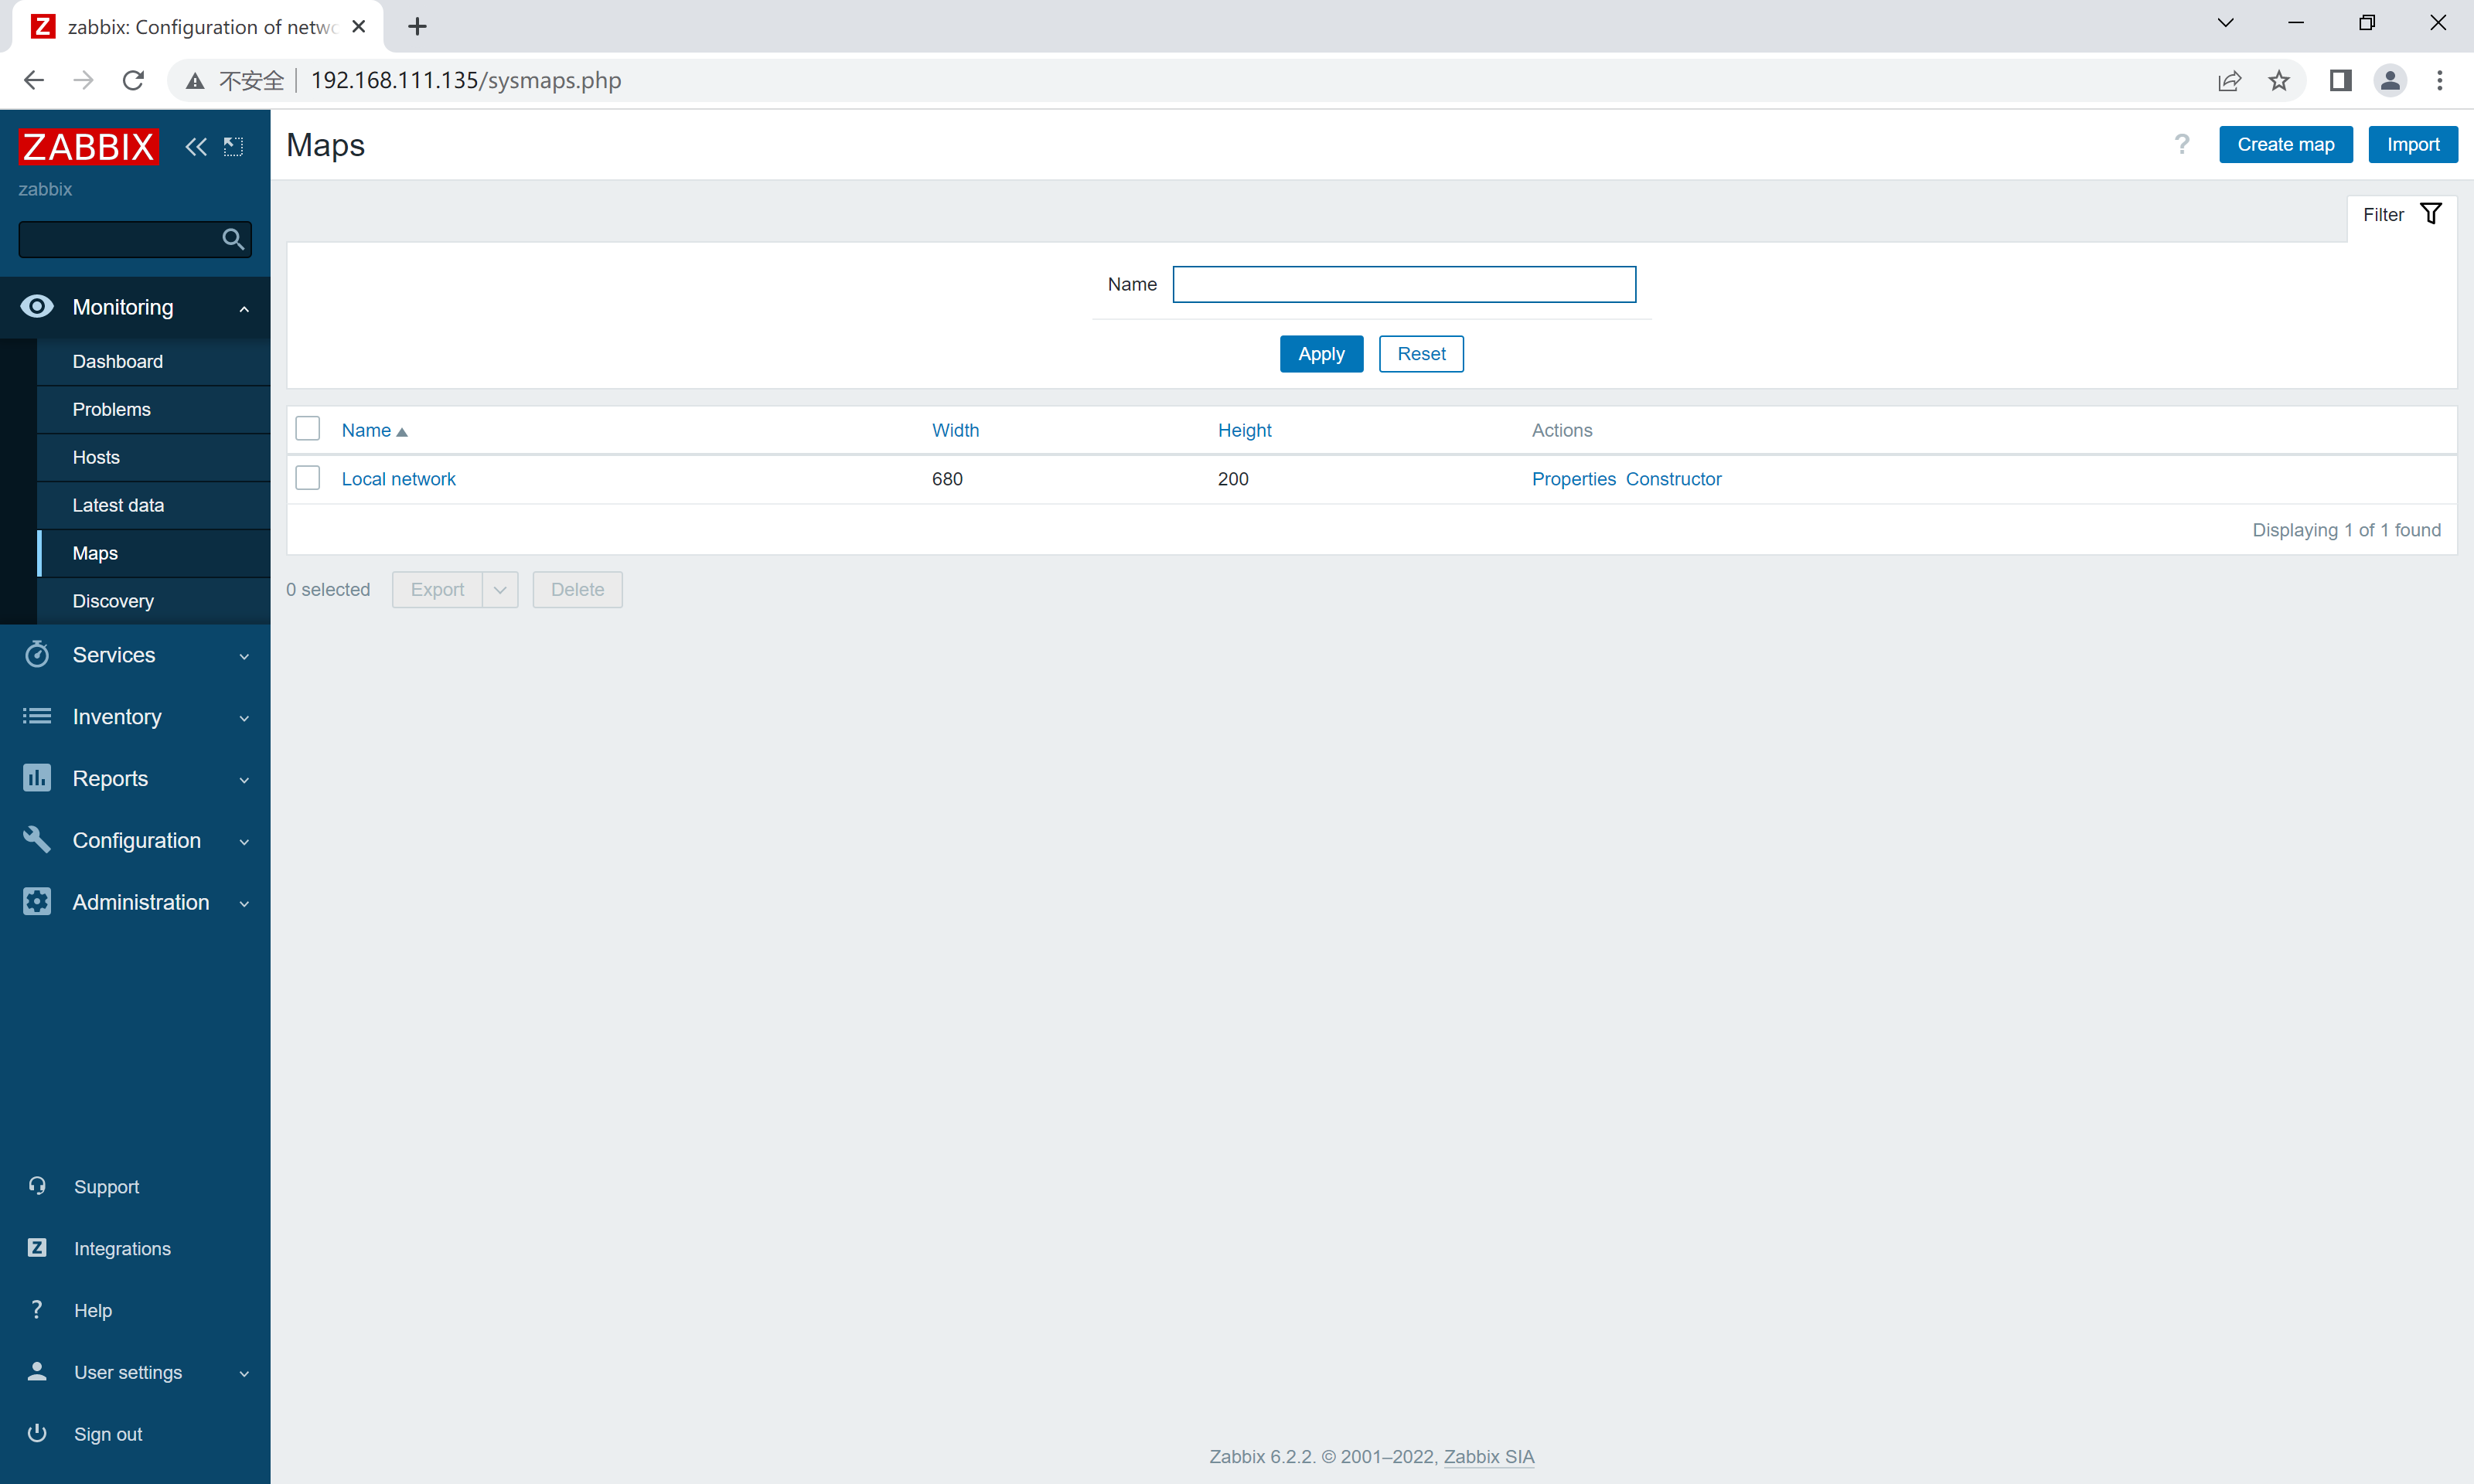Click the Import button
Viewport: 2474px width, 1484px height.
tap(2412, 145)
